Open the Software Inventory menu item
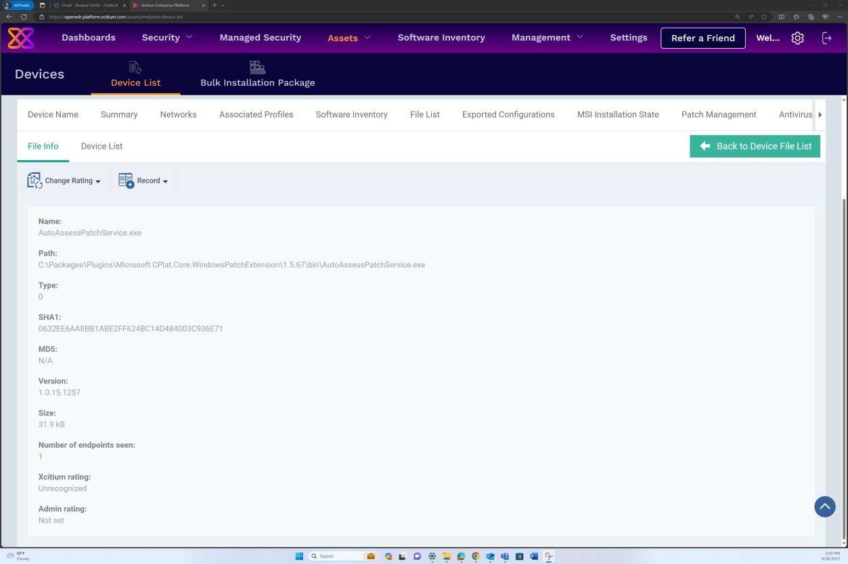Image resolution: width=848 pixels, height=564 pixels. pyautogui.click(x=441, y=38)
